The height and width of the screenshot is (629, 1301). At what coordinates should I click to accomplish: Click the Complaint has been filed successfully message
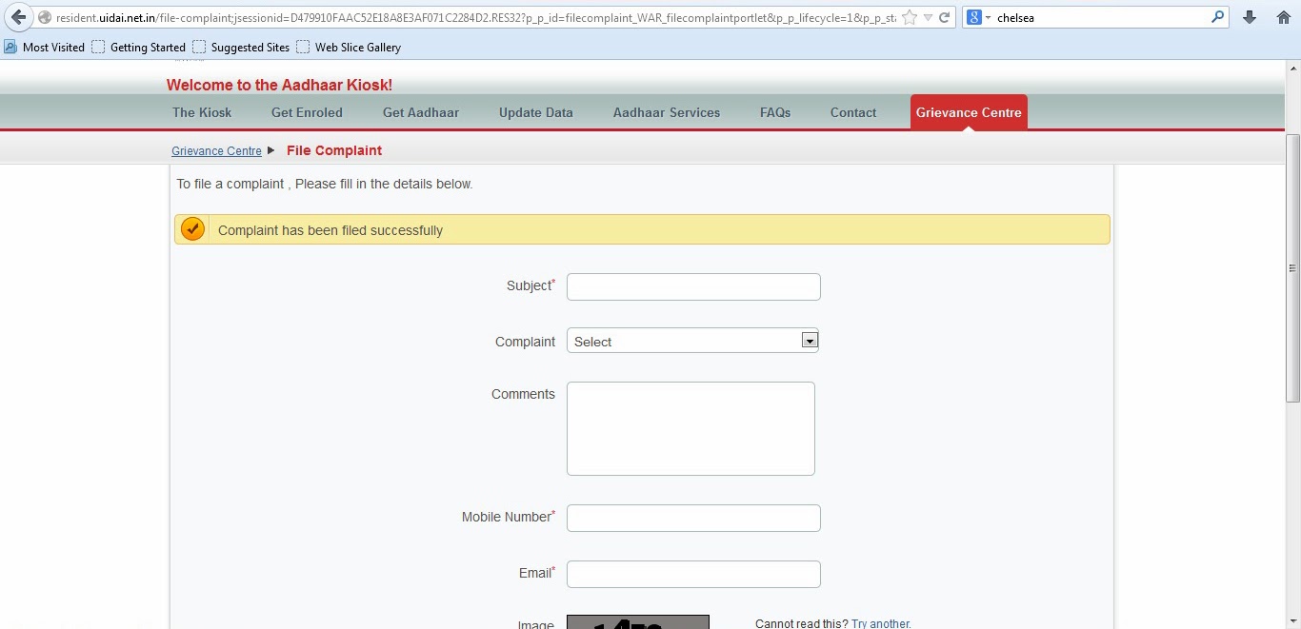tap(330, 230)
